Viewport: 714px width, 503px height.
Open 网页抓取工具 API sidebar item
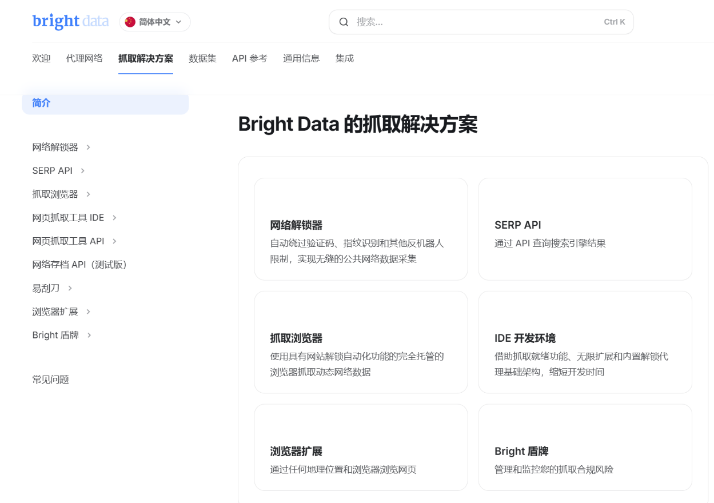coord(68,241)
